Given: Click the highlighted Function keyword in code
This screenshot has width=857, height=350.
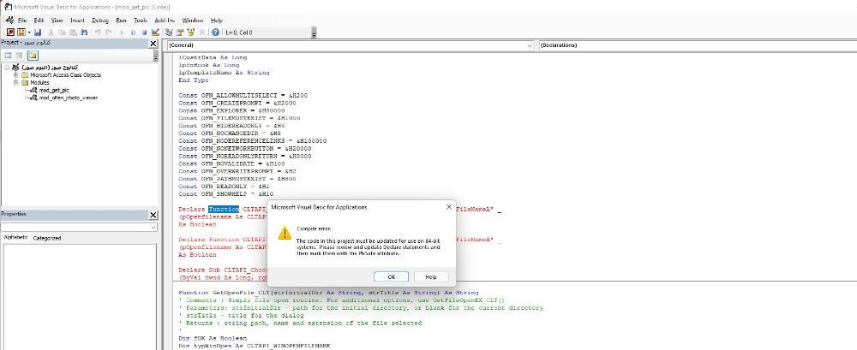Looking at the screenshot, I should pyautogui.click(x=224, y=209).
